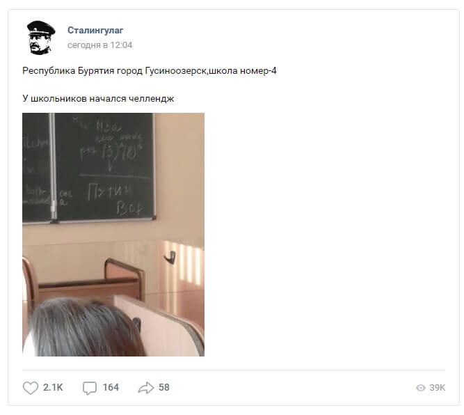This screenshot has height=415, width=464.
Task: Click the 2.1K likes count
Action: 53,387
